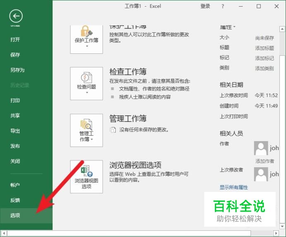Click the 今天 11:52 modified time

(266, 95)
